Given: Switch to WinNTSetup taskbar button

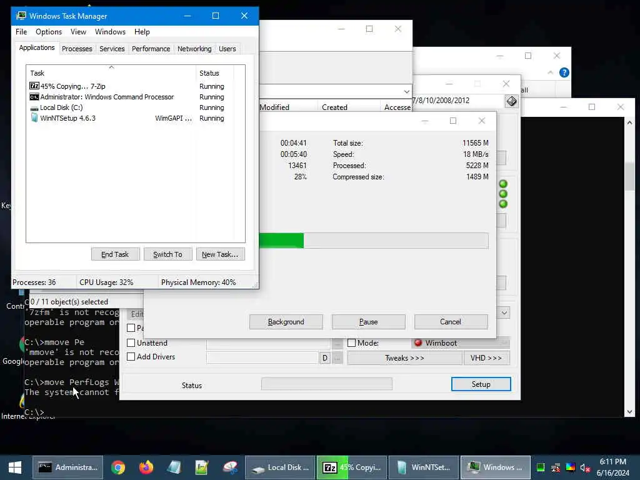Looking at the screenshot, I should pos(424,467).
